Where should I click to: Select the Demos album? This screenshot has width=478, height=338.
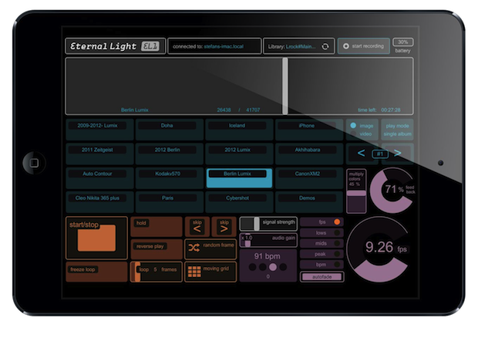tap(309, 202)
